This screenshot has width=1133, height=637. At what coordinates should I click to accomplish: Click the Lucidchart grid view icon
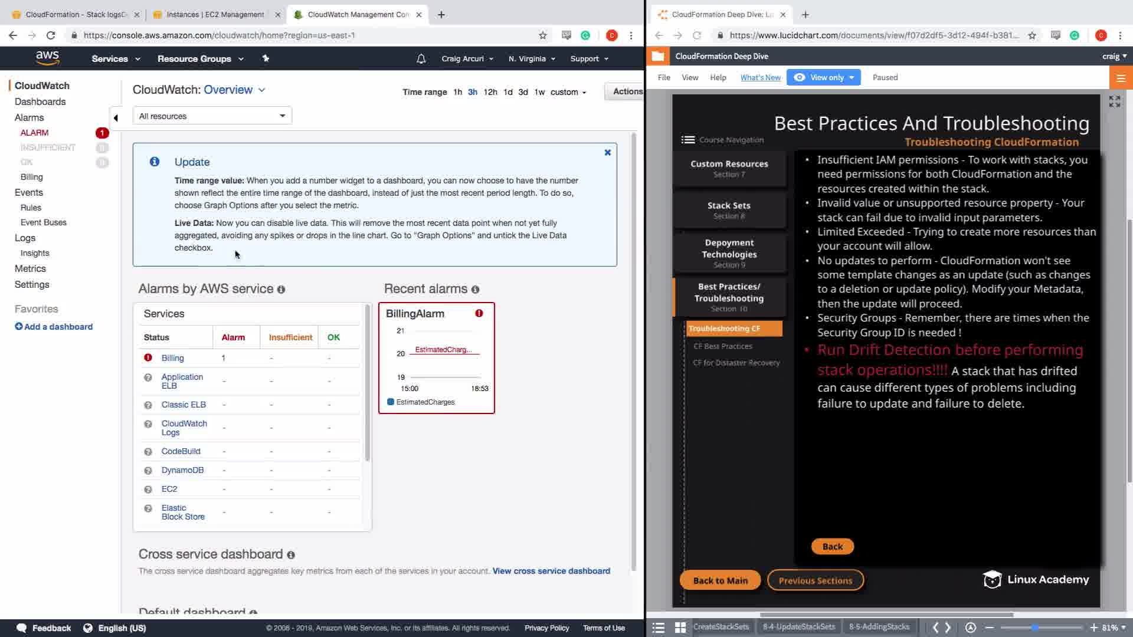680,628
